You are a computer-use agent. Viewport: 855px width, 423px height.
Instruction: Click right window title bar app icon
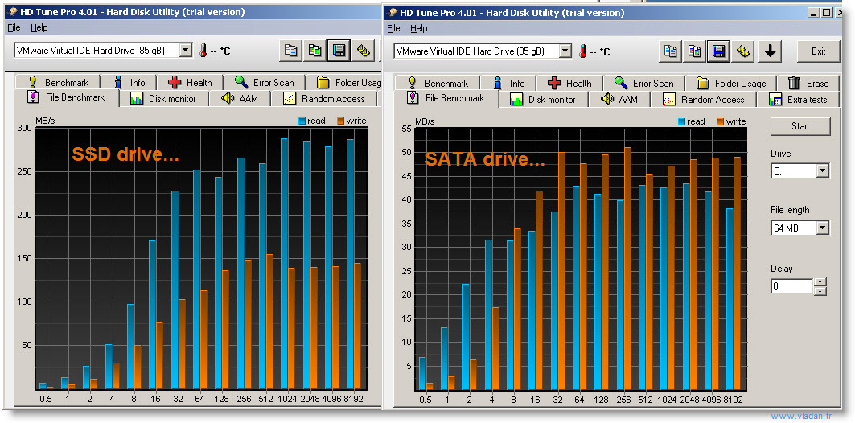pyautogui.click(x=392, y=12)
